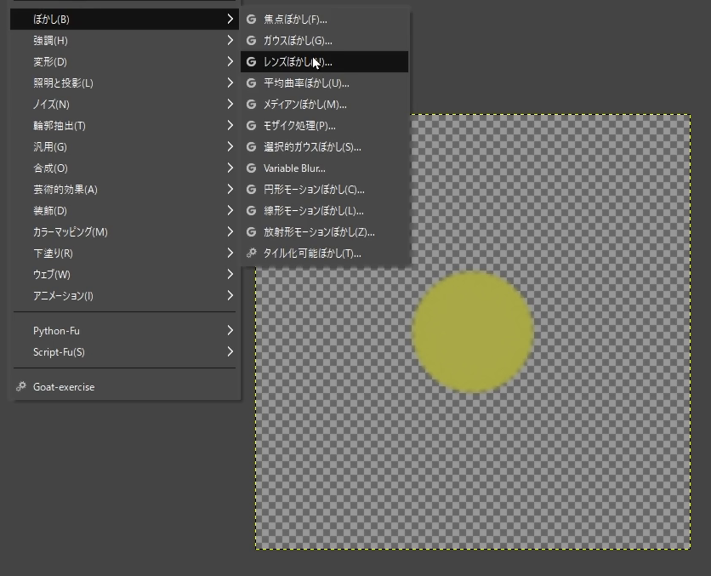Open the アニメーション(I) submenu
This screenshot has height=576, width=711.
[125, 296]
